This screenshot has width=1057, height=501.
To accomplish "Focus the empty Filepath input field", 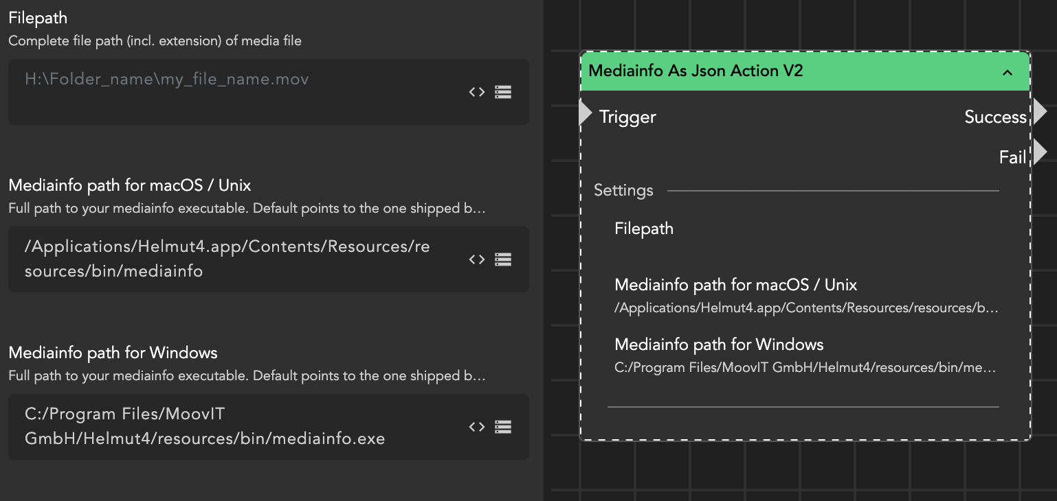I will pyautogui.click(x=234, y=91).
